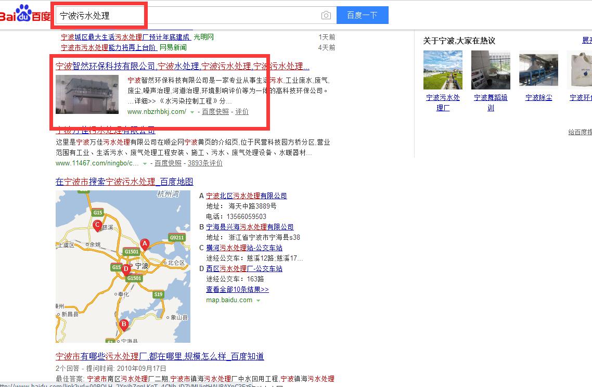Open 百度快照 for the nbzrhbkj.com result
Screen dimensions: 592x387
click(215, 112)
